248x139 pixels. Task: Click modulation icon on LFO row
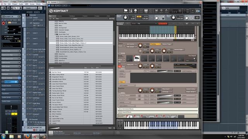(x=139, y=99)
